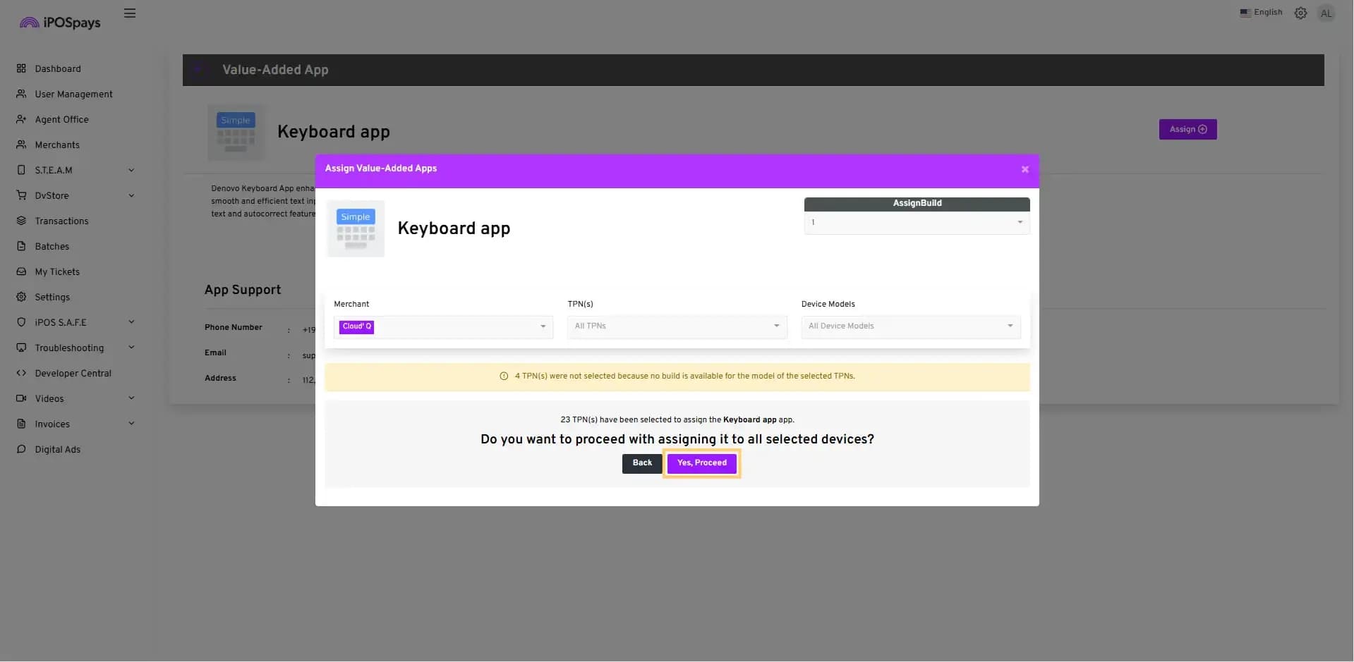This screenshot has height=662, width=1354.
Task: Expand the All Device Models dropdown
Action: (x=910, y=326)
